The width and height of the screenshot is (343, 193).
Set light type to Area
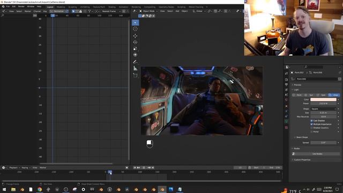tap(334, 95)
